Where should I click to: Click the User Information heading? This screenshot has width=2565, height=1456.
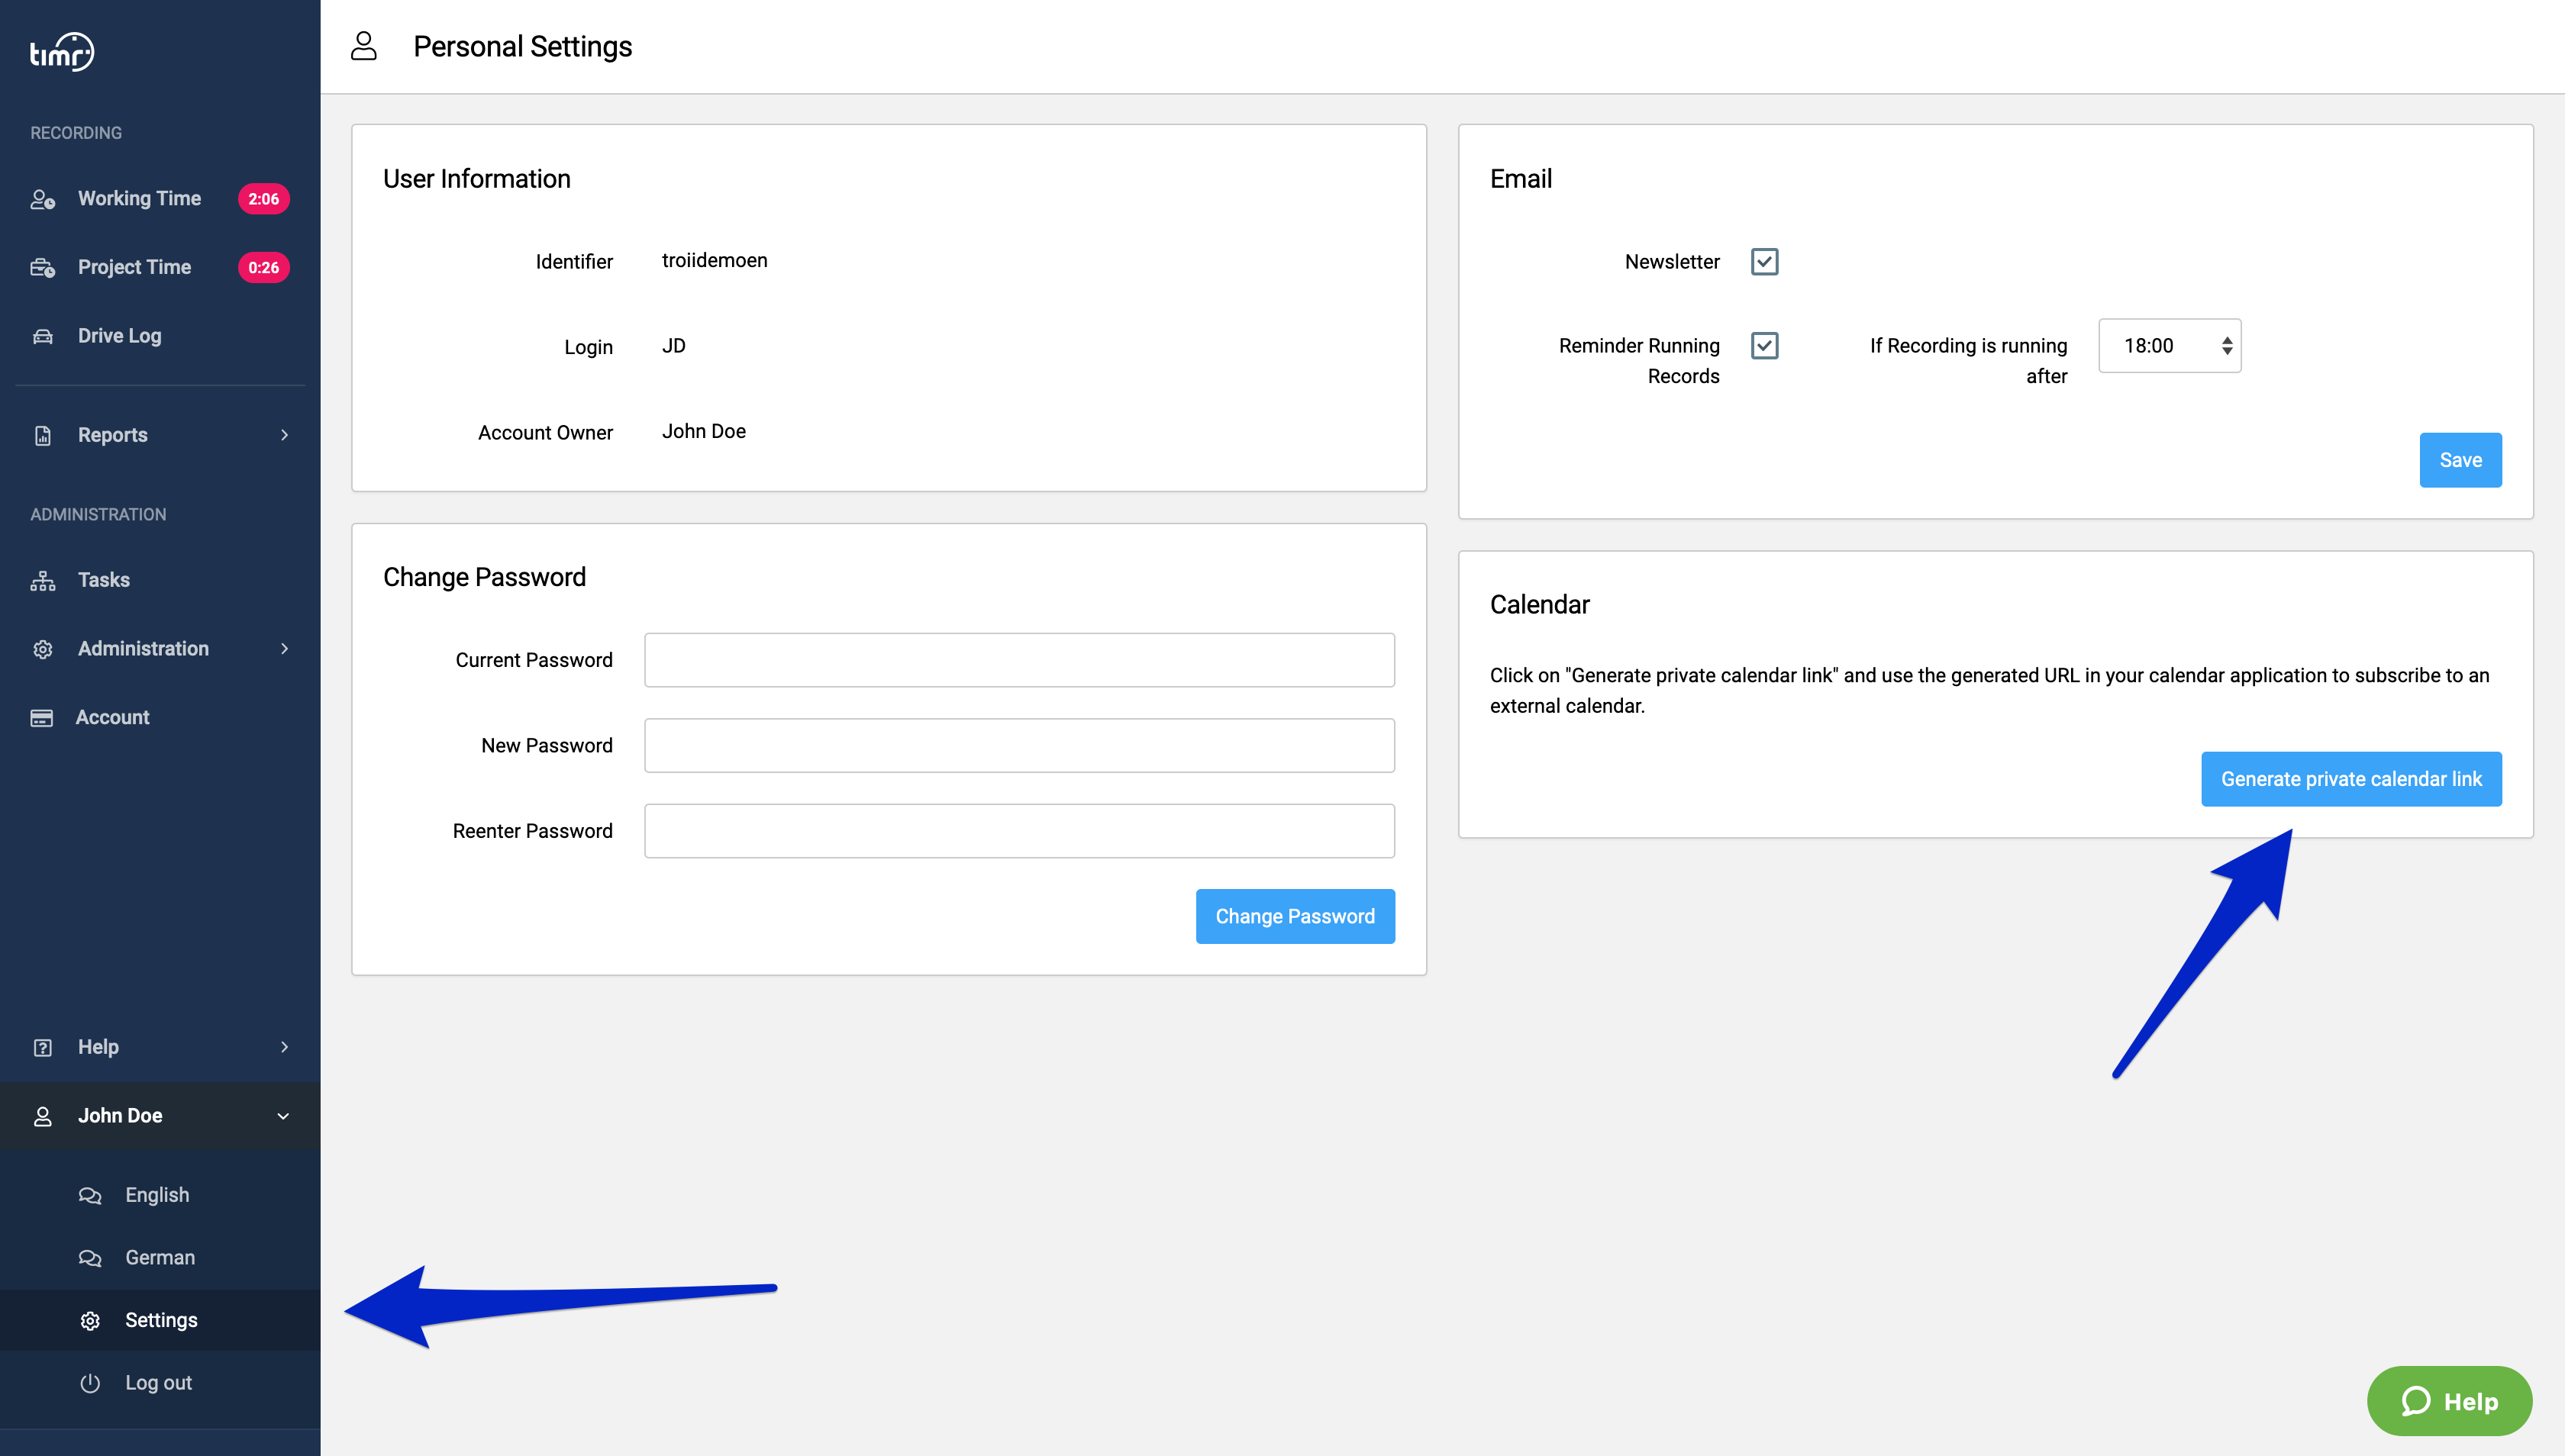(476, 179)
